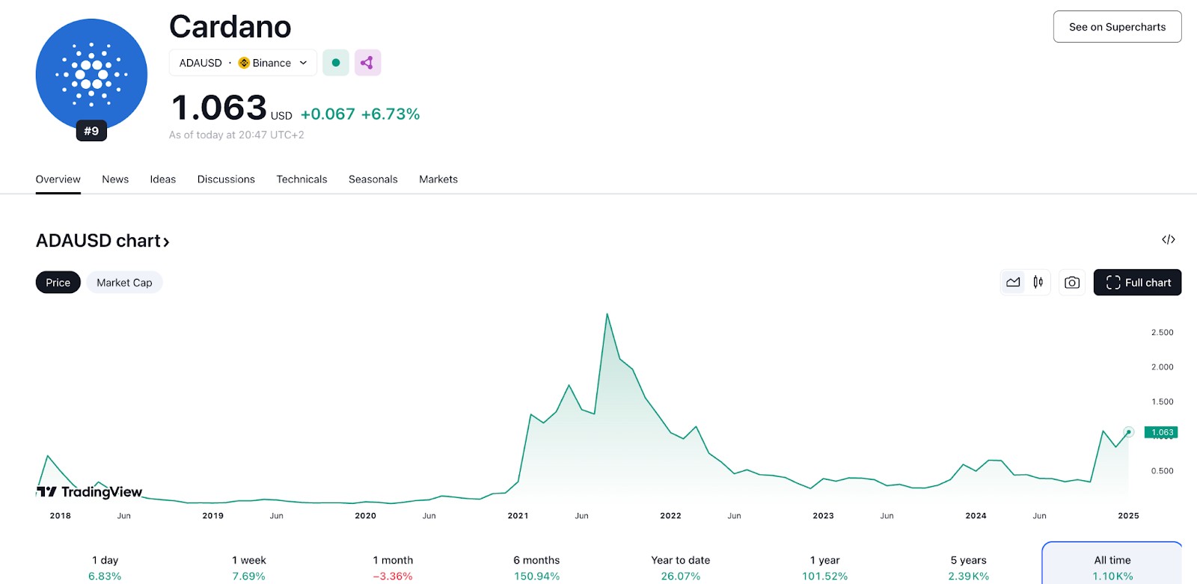
Task: Click the 1.063 price label on axis
Action: pyautogui.click(x=1162, y=432)
